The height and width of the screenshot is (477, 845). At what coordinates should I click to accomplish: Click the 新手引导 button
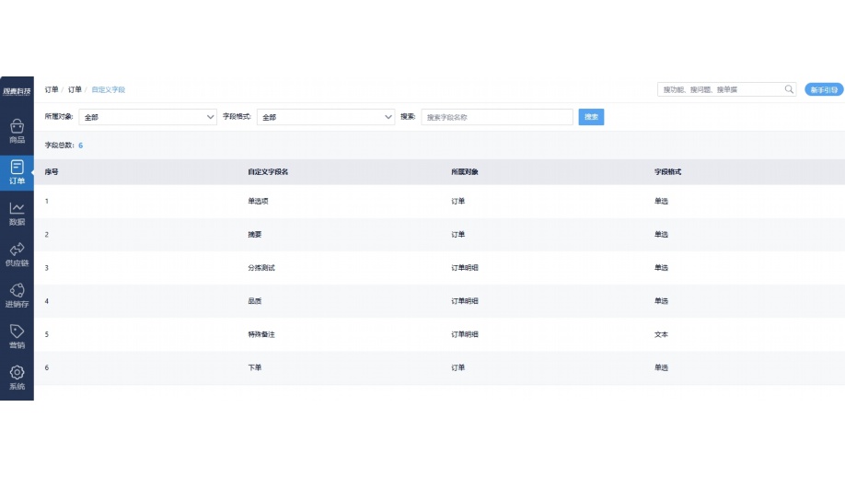823,89
